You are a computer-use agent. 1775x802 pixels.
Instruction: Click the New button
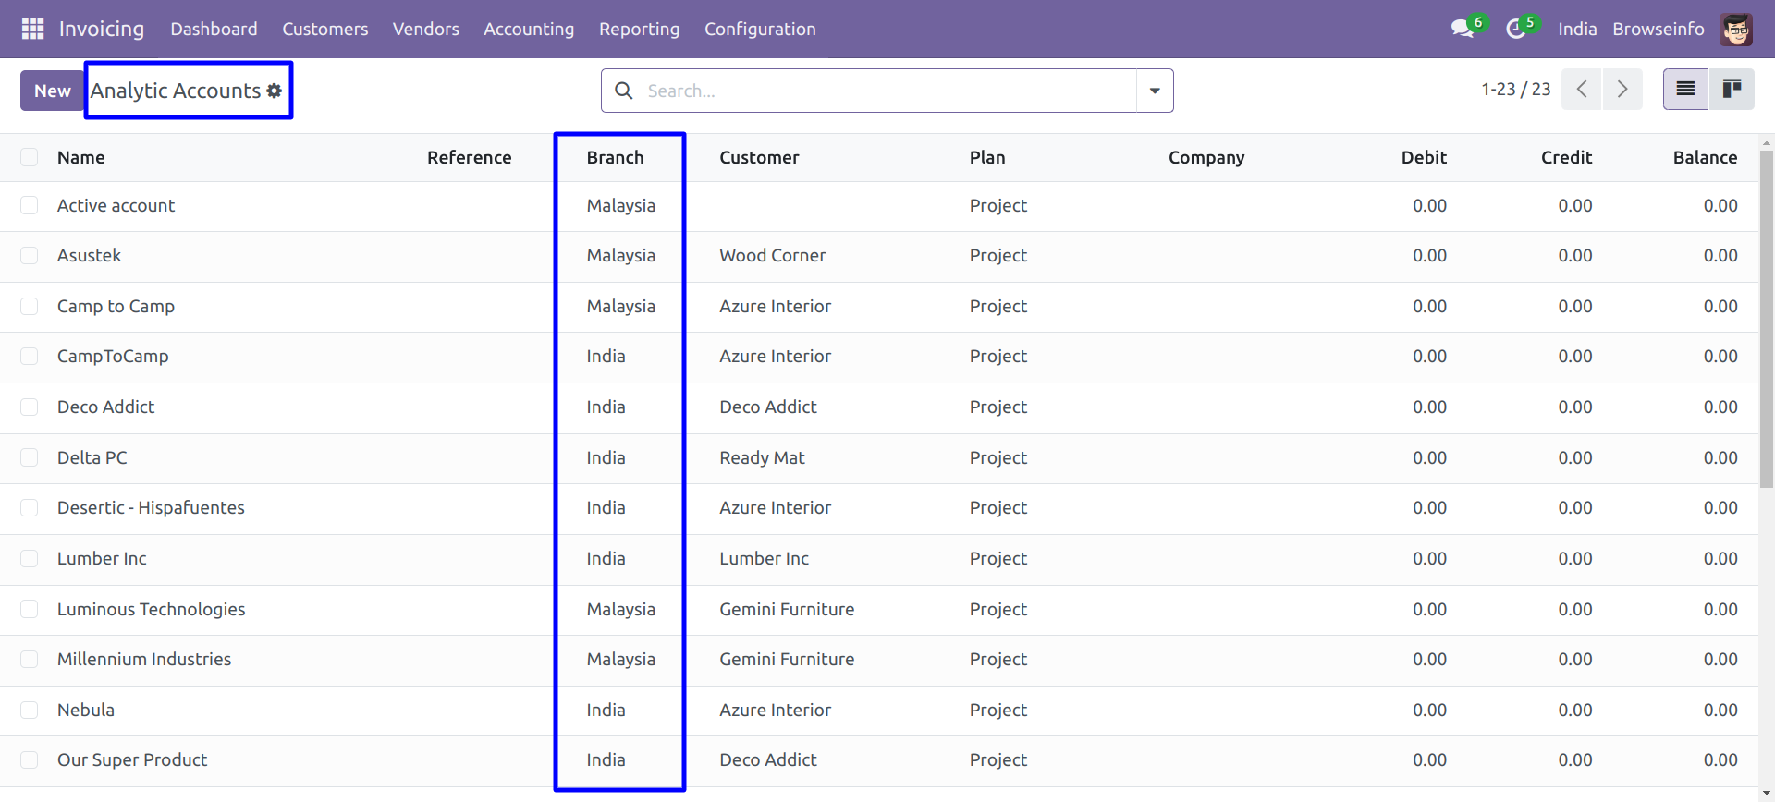coord(53,91)
